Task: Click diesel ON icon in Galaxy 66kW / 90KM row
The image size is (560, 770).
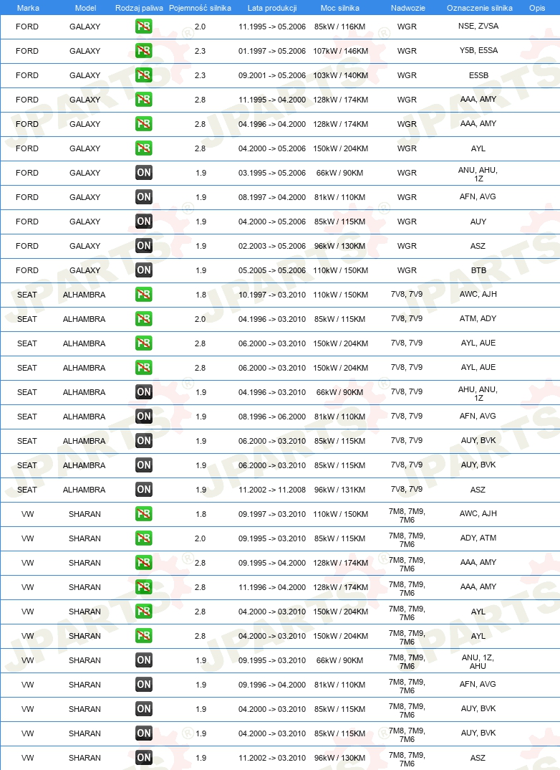Action: (x=144, y=172)
